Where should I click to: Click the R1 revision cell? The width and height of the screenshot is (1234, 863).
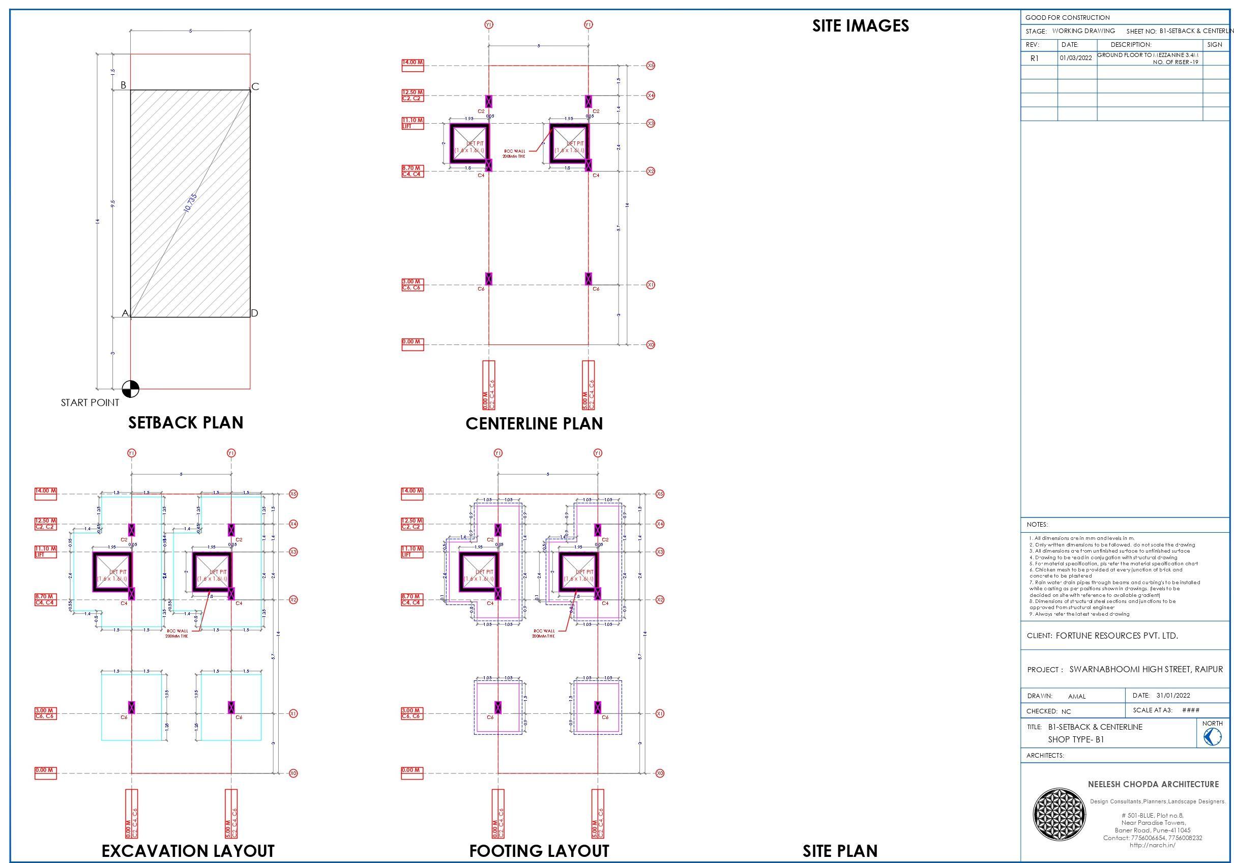coord(1034,58)
